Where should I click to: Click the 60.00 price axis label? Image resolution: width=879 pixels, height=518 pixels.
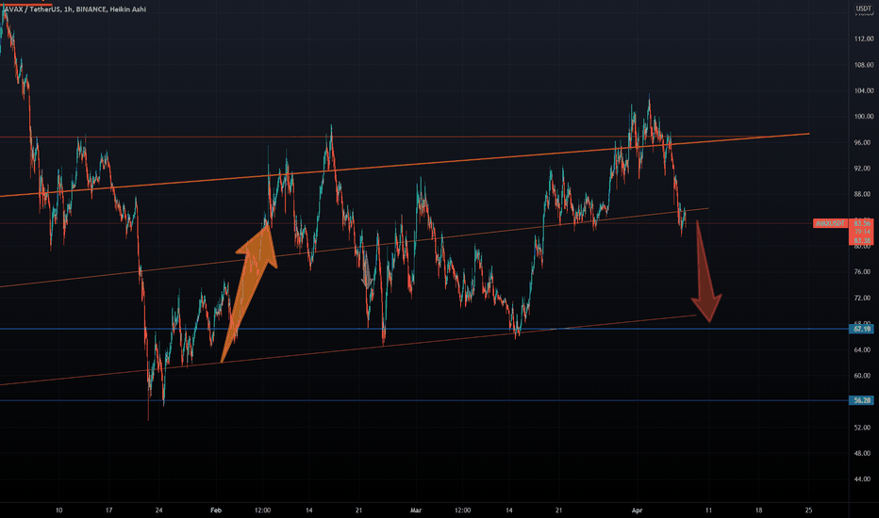coord(862,376)
